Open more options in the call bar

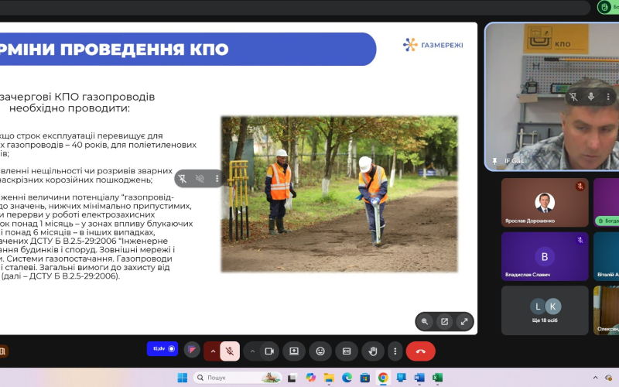395,351
